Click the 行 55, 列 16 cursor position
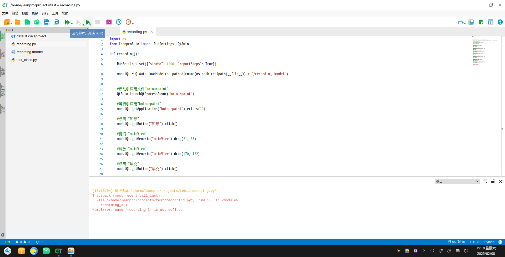Screen dimensions: 505x257 point(456,242)
